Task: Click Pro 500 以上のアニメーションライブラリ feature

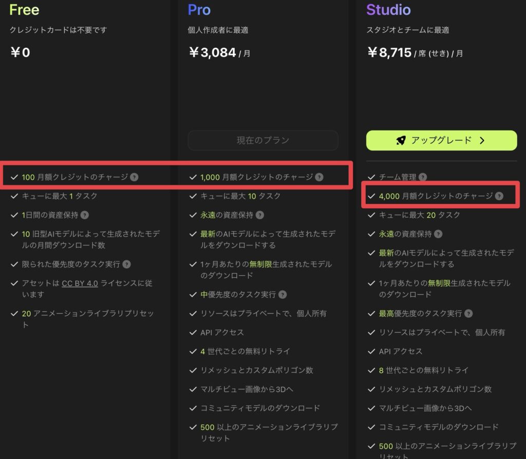Action: [x=269, y=432]
